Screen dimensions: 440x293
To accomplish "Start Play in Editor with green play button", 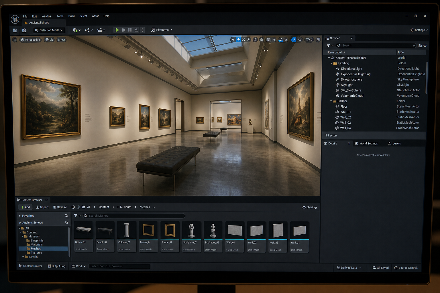I will point(117,30).
